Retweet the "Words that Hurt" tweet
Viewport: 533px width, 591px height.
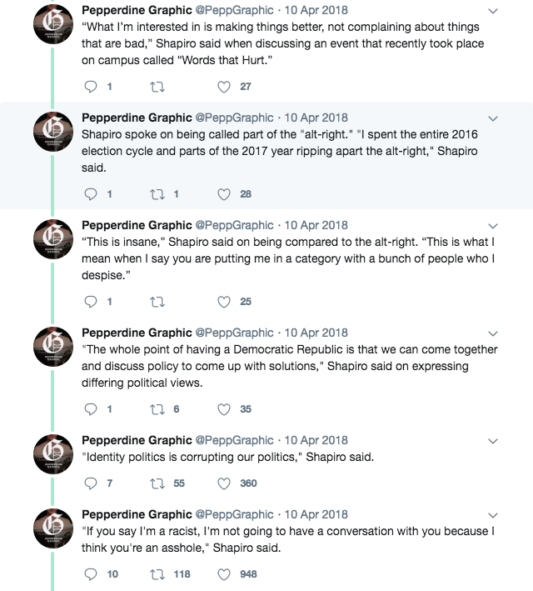157,87
